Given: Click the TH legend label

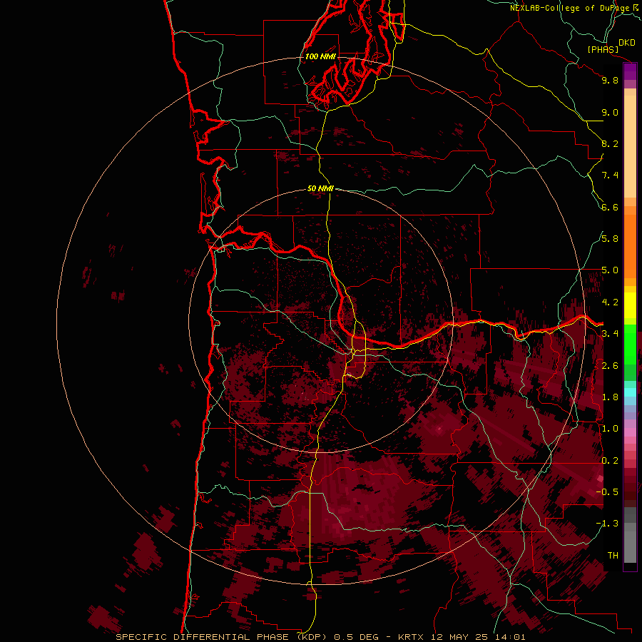Looking at the screenshot, I should pyautogui.click(x=613, y=556).
